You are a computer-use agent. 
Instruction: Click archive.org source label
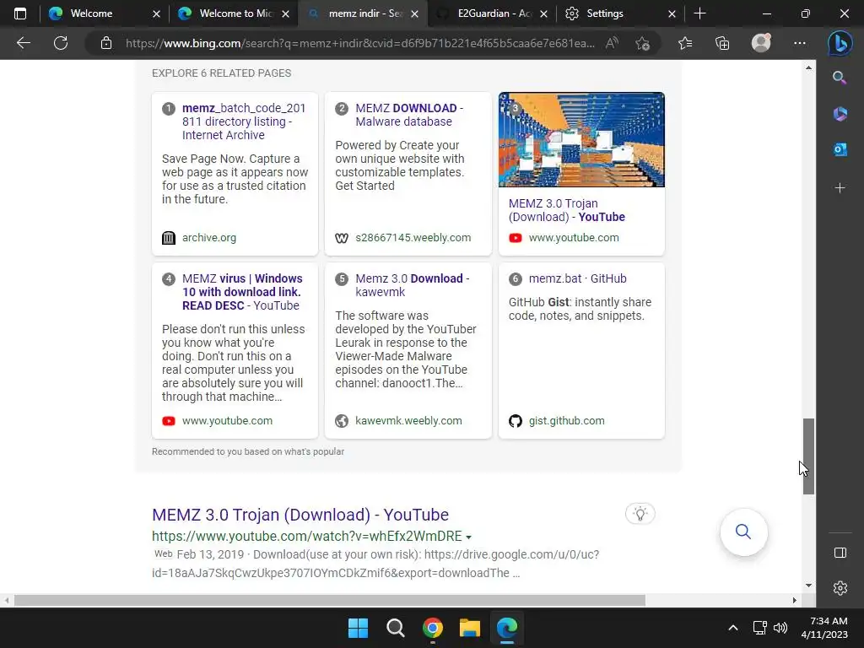pyautogui.click(x=209, y=237)
